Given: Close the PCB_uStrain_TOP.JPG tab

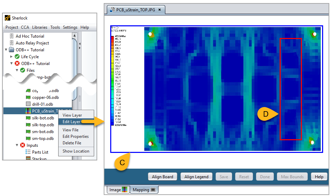Looking at the screenshot, I should tap(160, 10).
